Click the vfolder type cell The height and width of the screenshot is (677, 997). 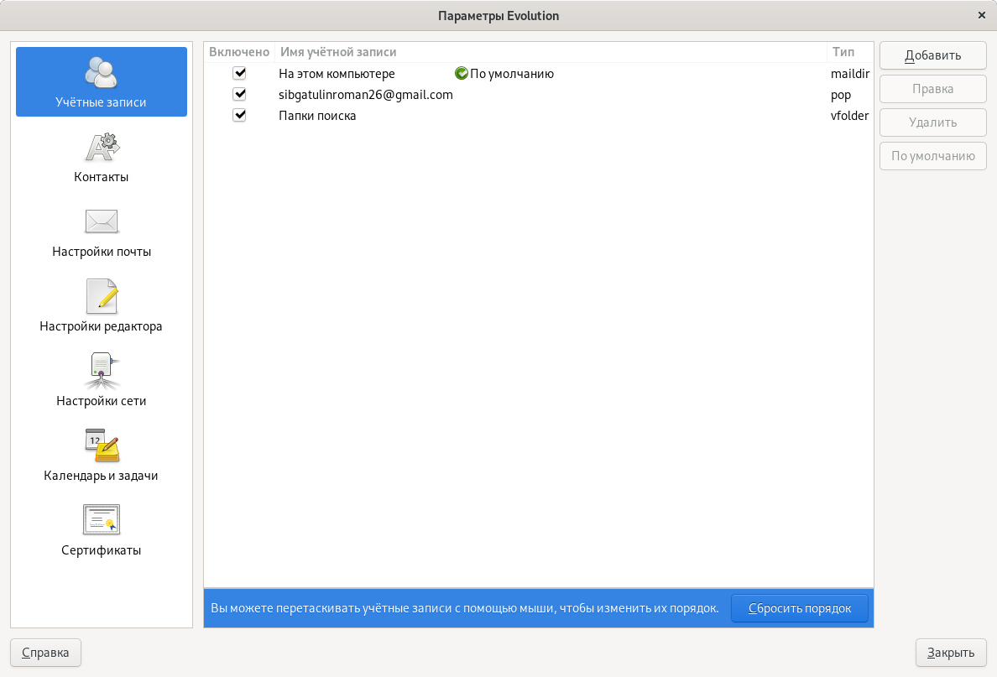[x=849, y=116]
